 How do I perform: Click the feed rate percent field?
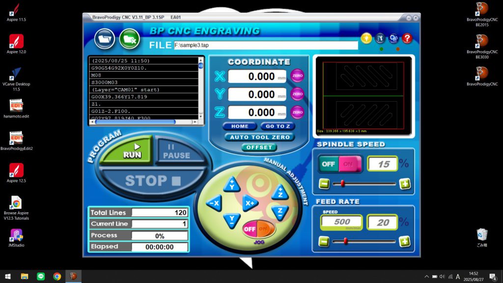[x=382, y=223]
